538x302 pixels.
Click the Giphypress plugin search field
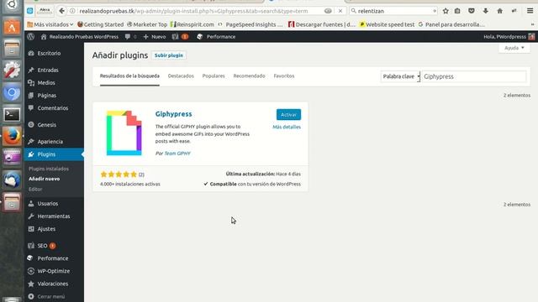(474, 76)
